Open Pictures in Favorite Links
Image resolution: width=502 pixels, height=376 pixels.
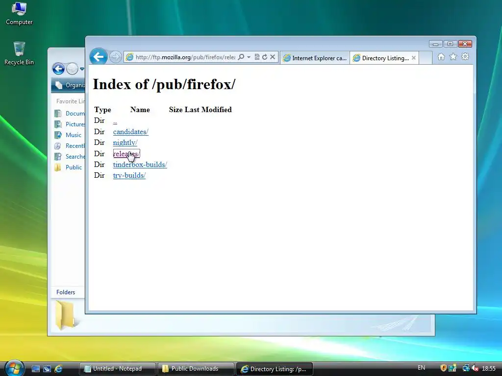coord(70,124)
